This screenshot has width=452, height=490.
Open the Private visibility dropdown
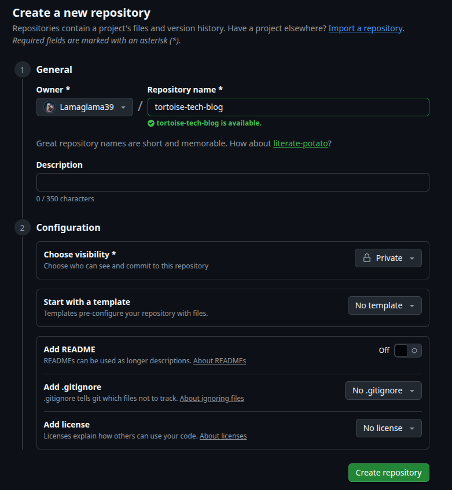[388, 258]
